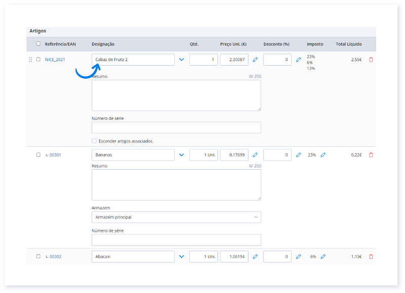Edit the 6% tax on Abacaxi

323,257
